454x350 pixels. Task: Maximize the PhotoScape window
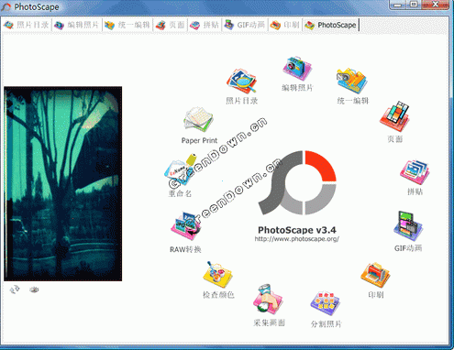tap(414, 5)
